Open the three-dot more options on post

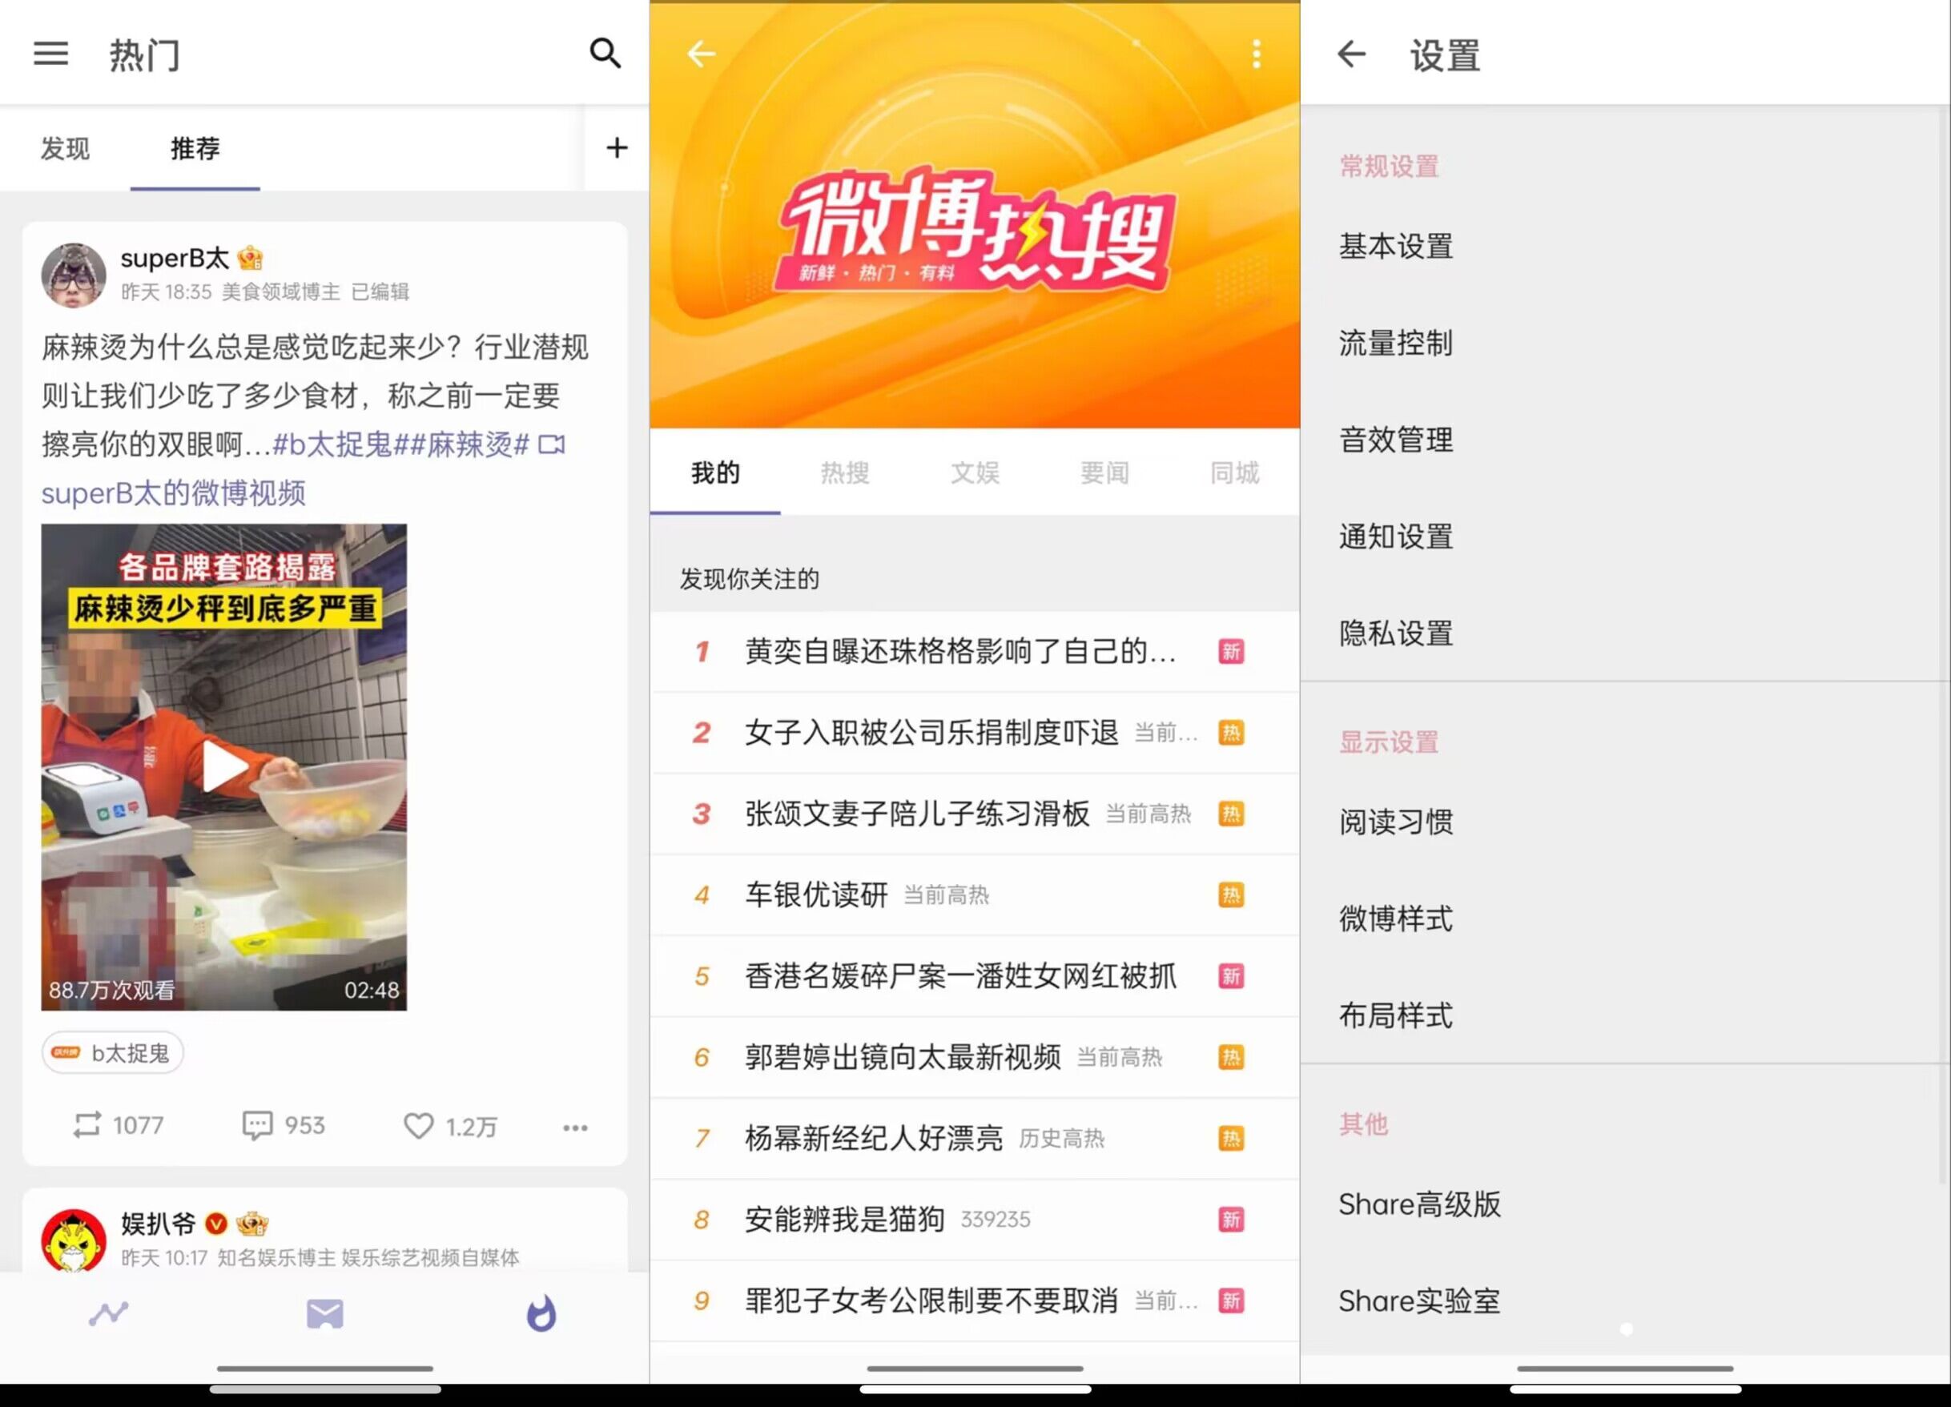coord(574,1127)
